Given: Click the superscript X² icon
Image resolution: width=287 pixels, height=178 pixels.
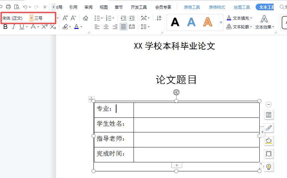Looking at the screenshot, I should click(44, 27).
